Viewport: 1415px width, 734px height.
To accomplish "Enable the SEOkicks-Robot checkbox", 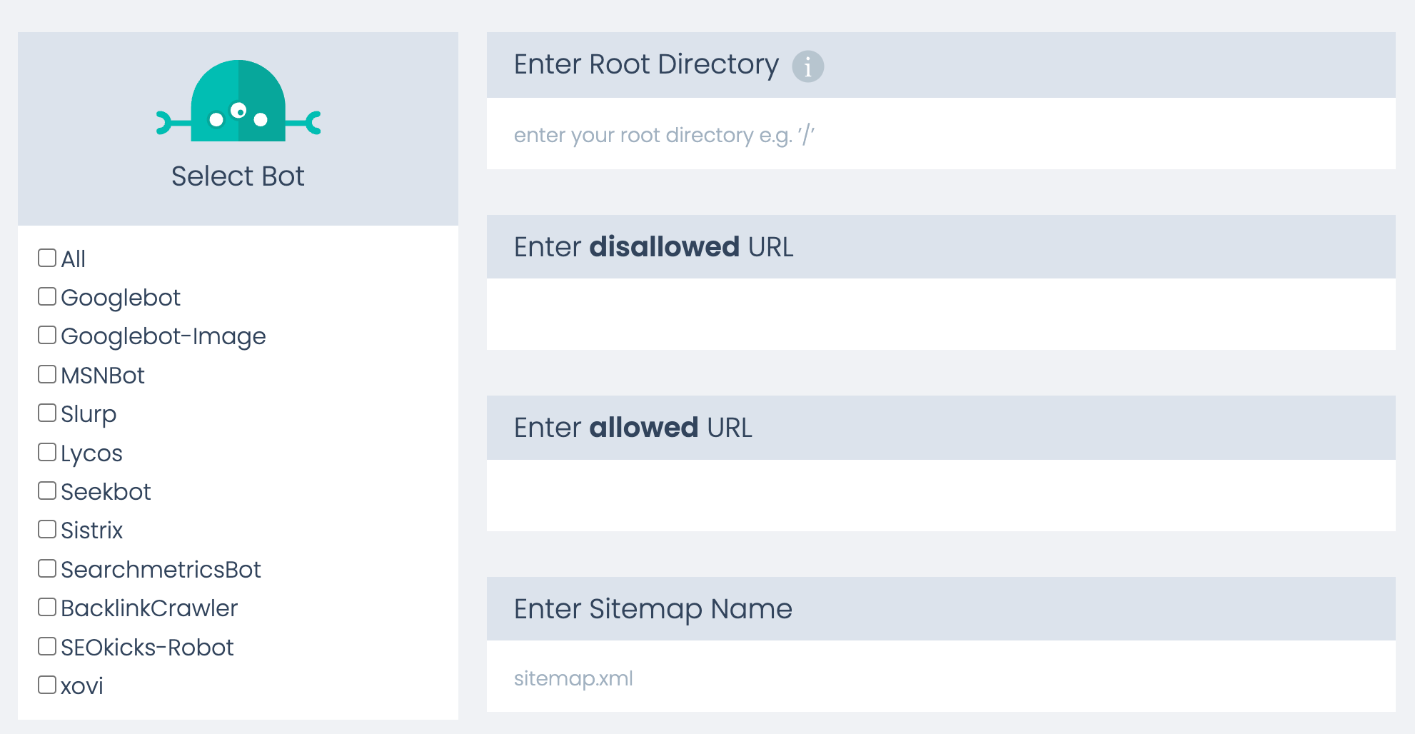I will coord(47,645).
